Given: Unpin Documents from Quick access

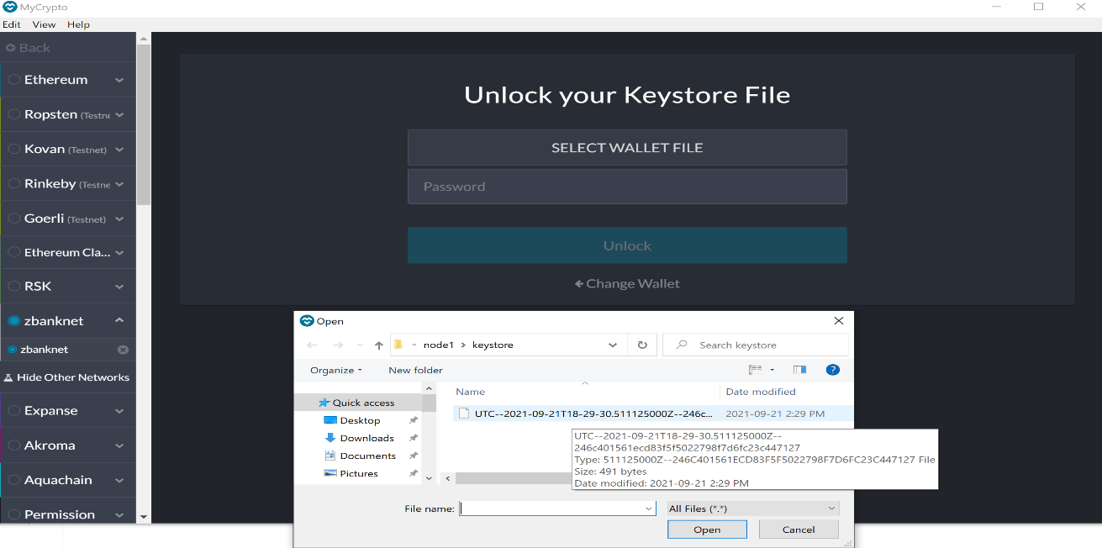Looking at the screenshot, I should point(413,455).
